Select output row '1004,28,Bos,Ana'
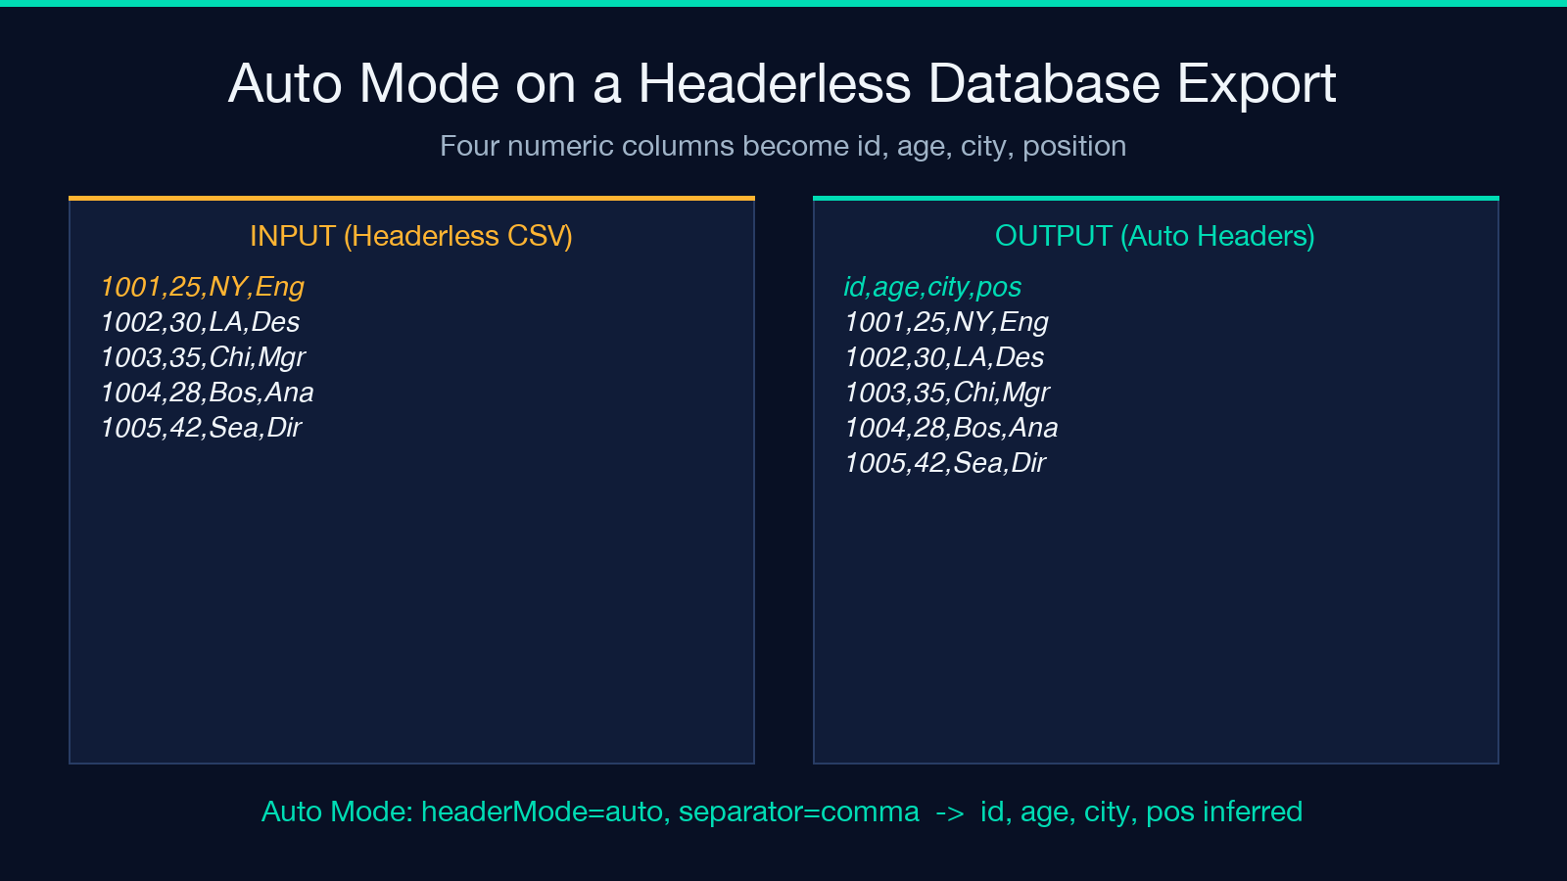This screenshot has width=1567, height=881. click(951, 428)
